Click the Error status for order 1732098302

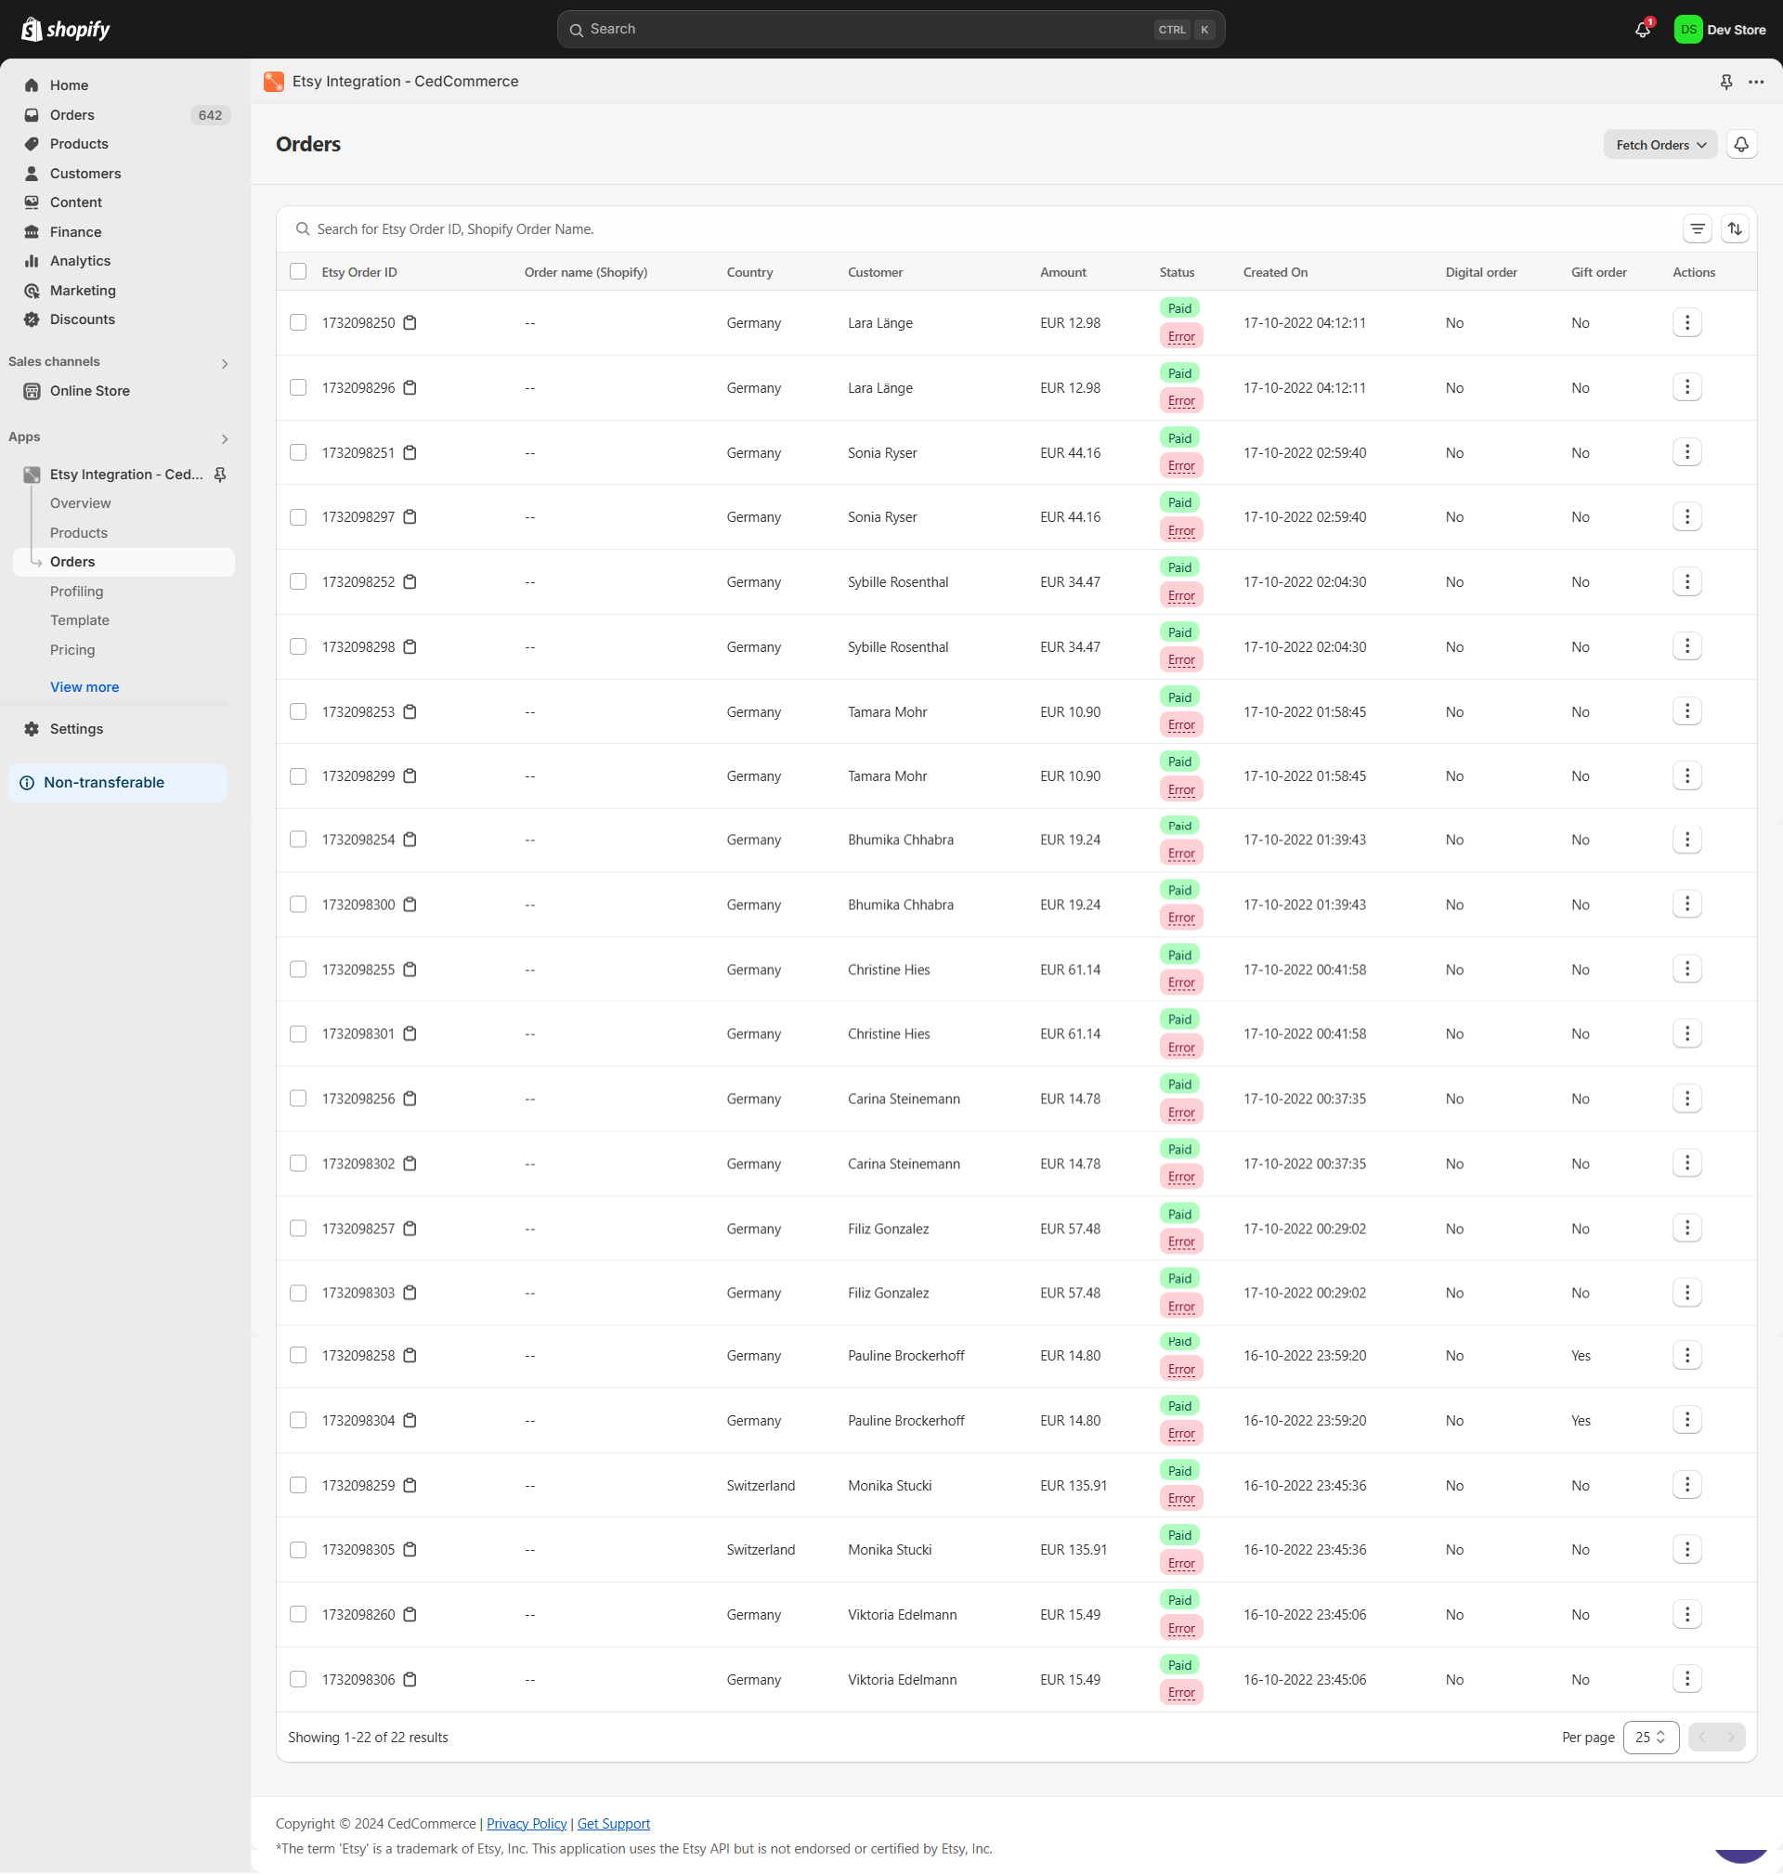pos(1181,1178)
